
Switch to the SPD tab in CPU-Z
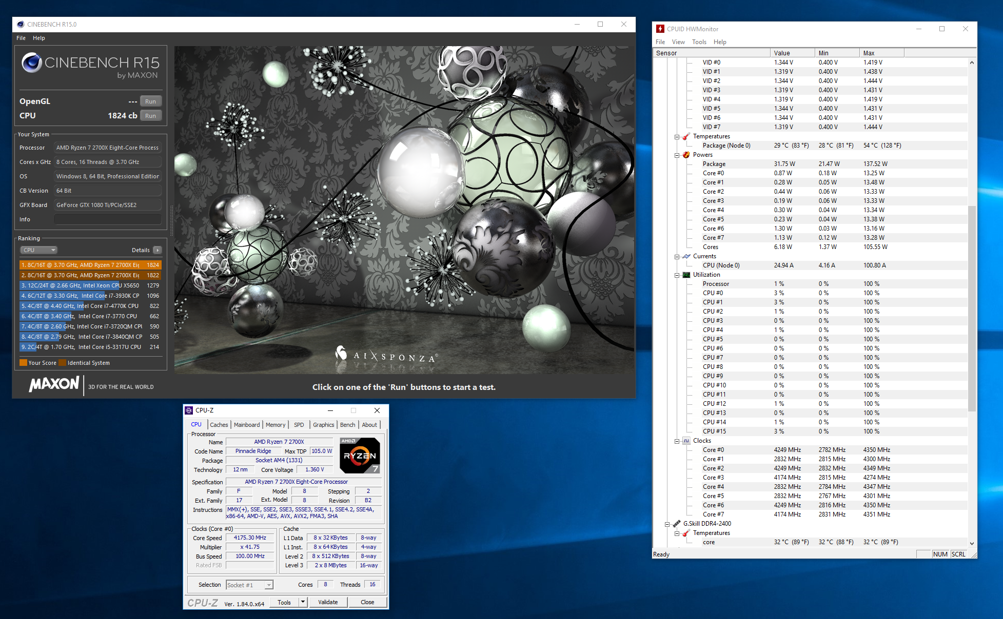click(299, 425)
